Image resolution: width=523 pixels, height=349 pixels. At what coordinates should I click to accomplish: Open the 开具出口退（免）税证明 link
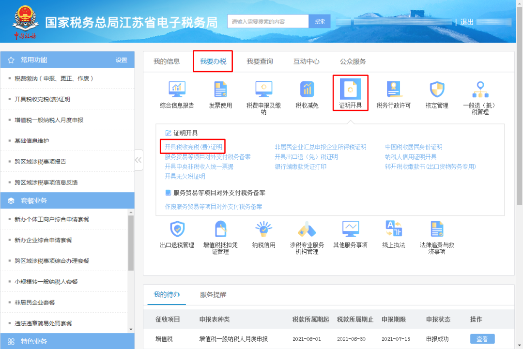(x=306, y=157)
